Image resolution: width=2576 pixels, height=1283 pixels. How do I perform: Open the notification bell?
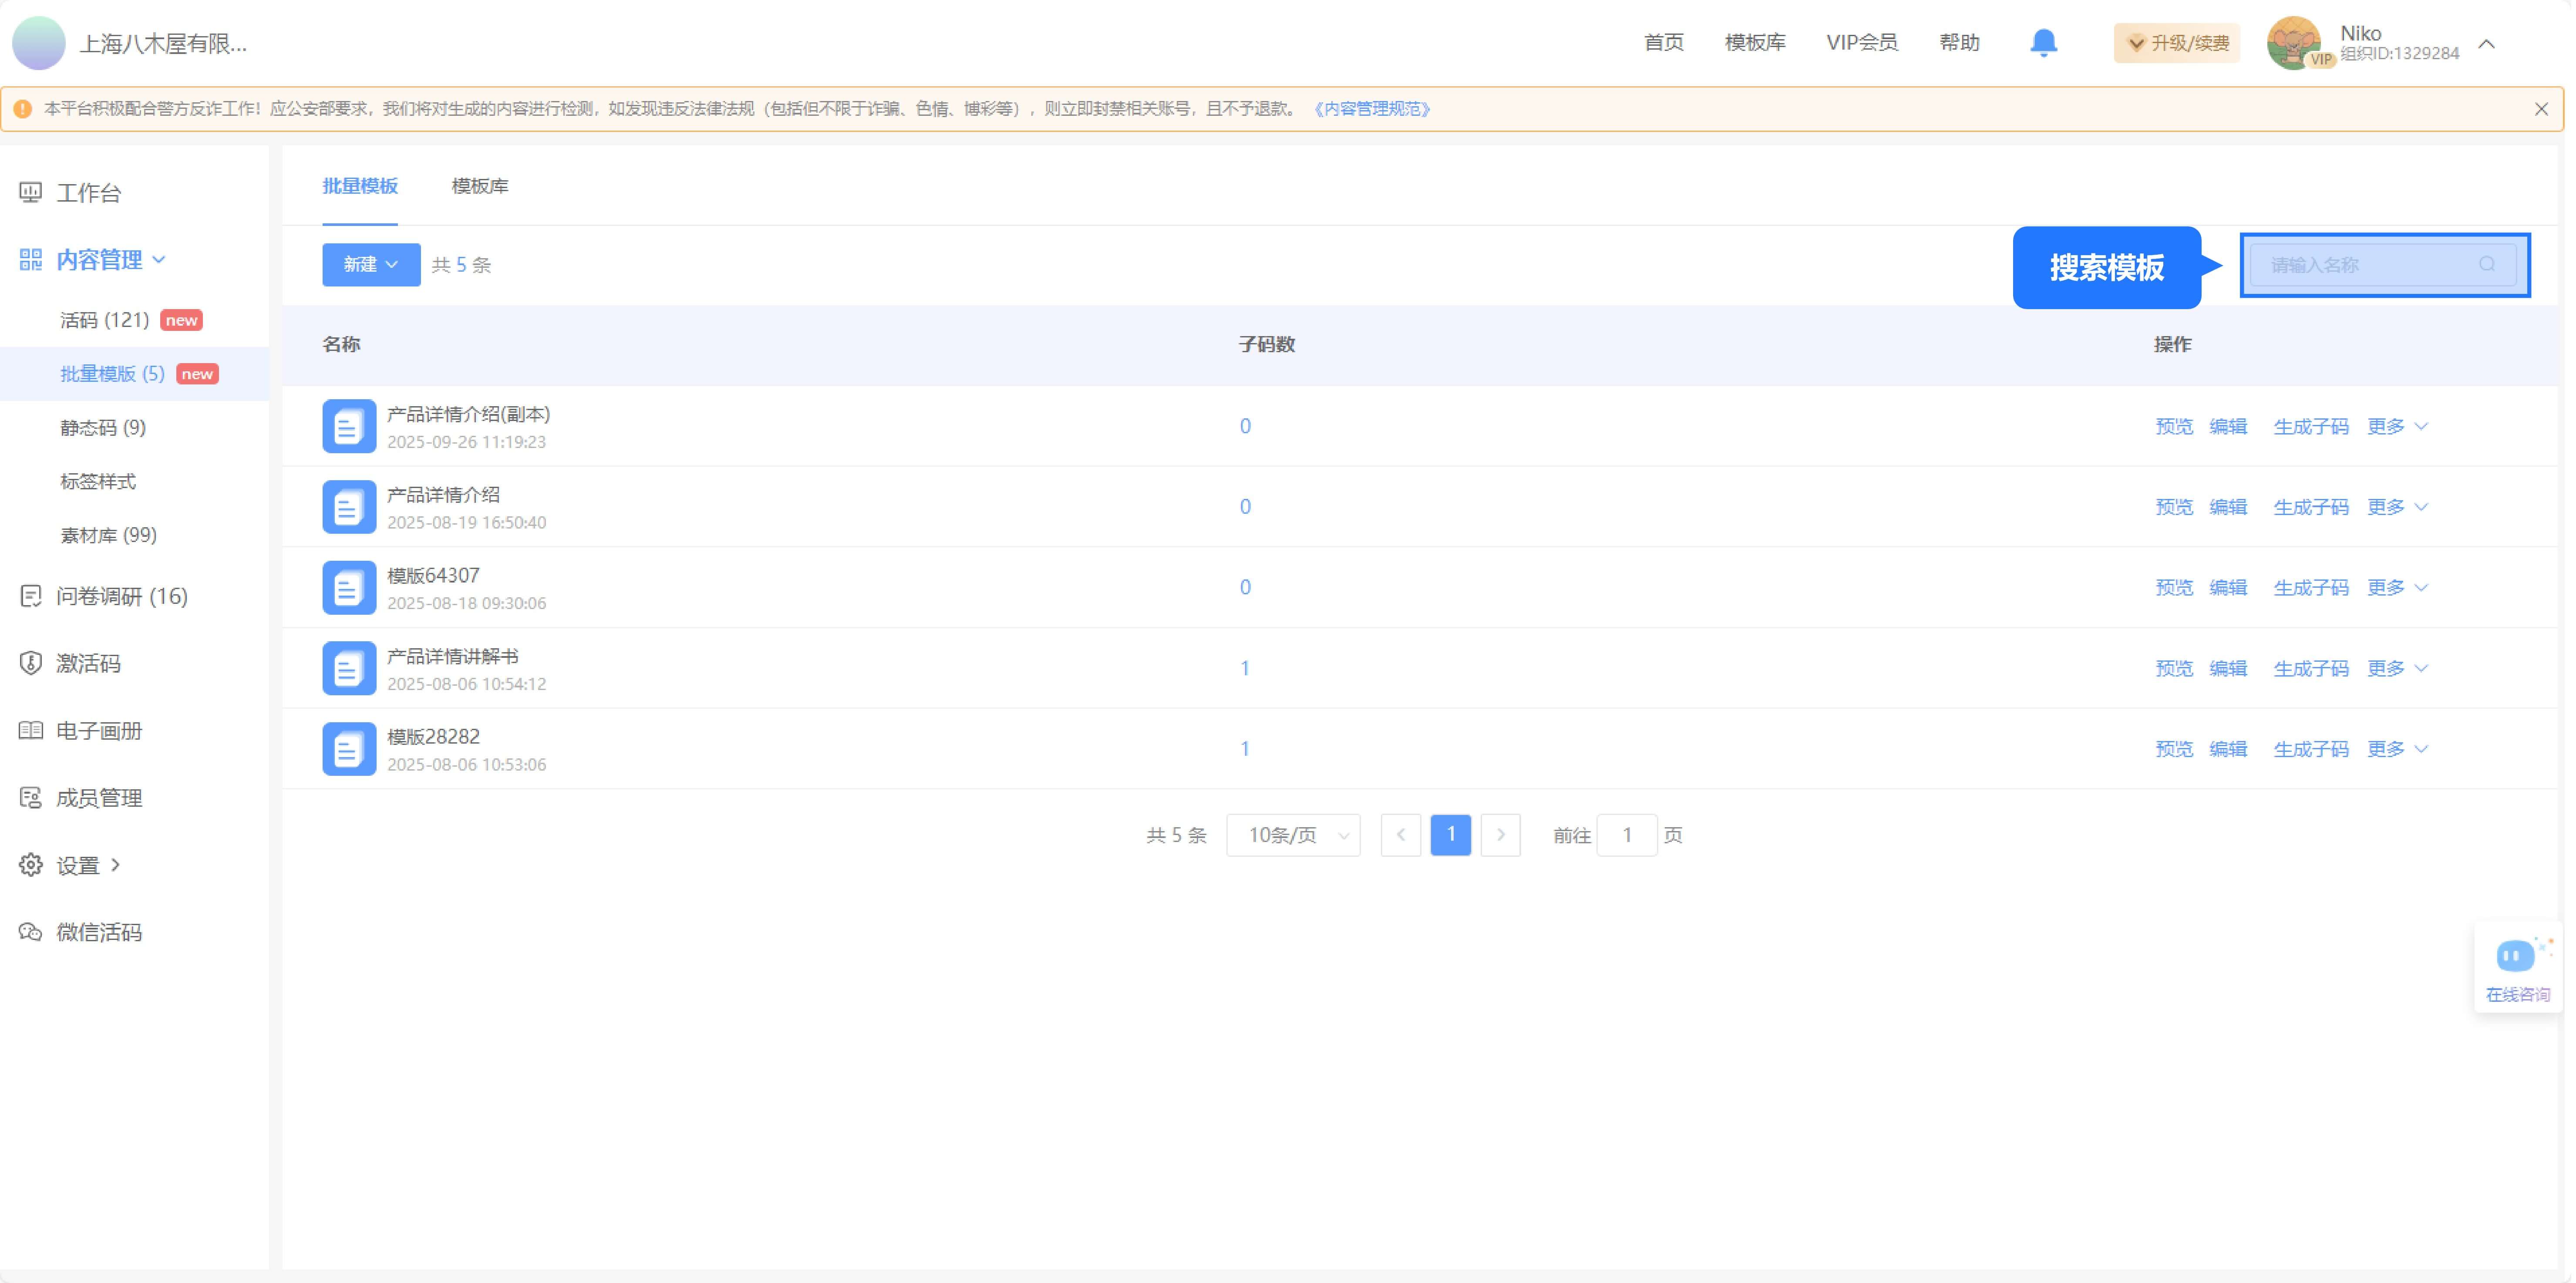2043,42
